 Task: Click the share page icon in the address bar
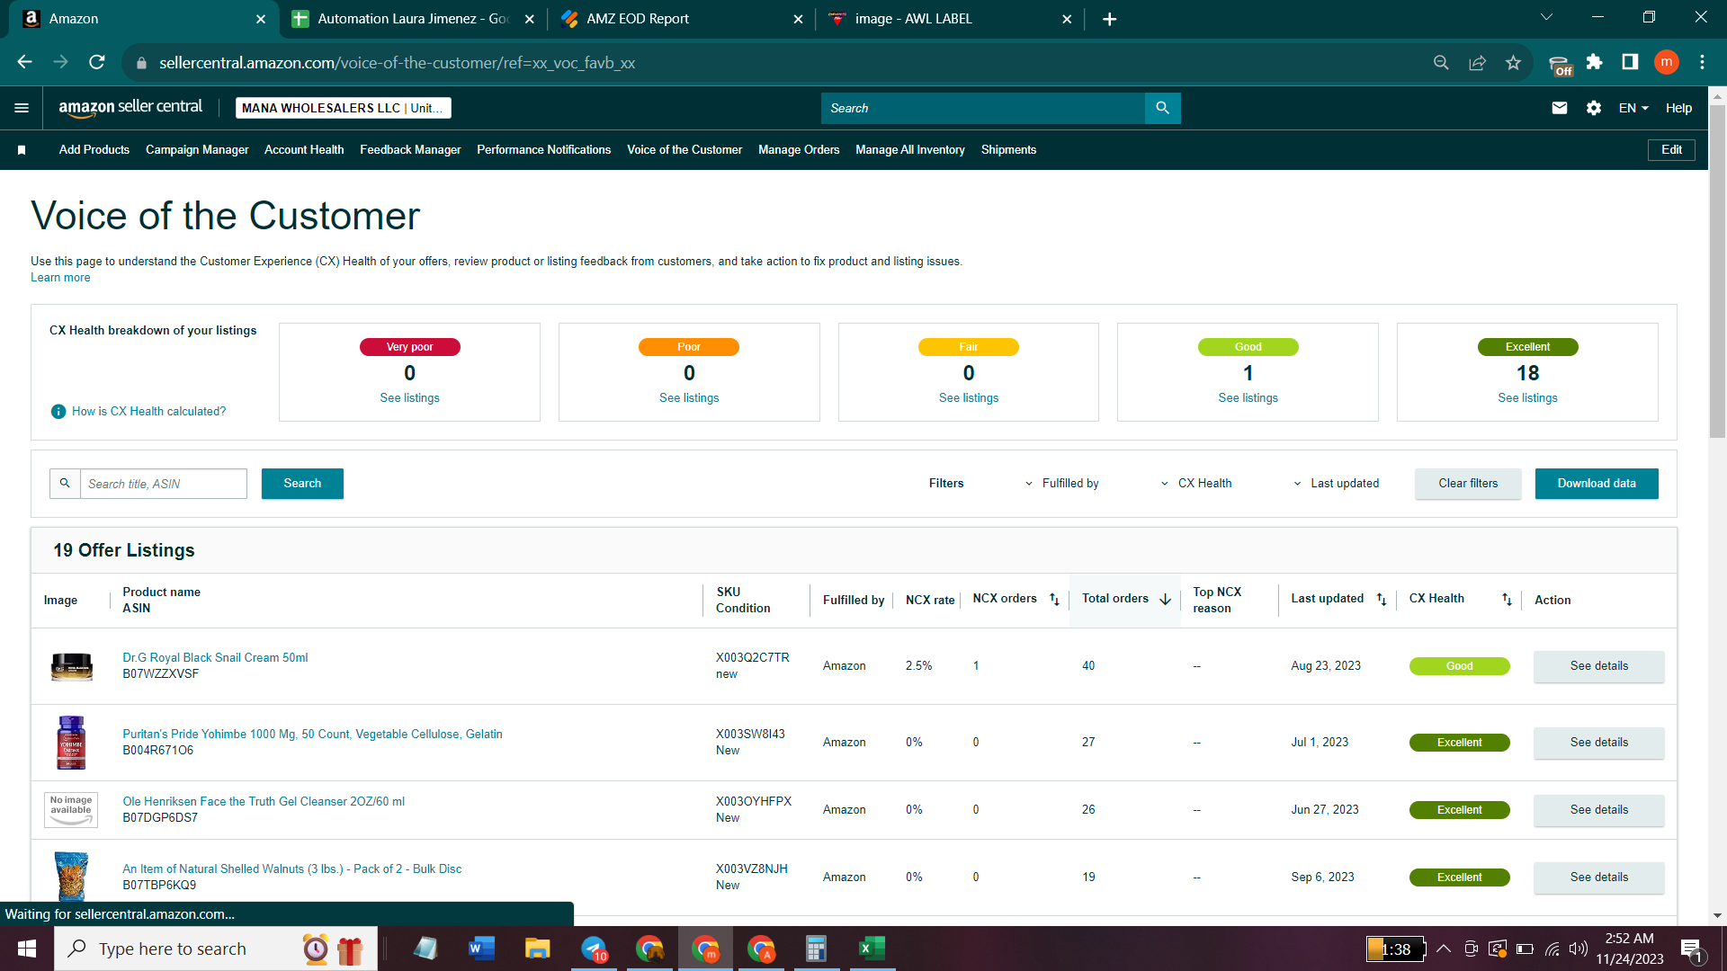[x=1477, y=62]
